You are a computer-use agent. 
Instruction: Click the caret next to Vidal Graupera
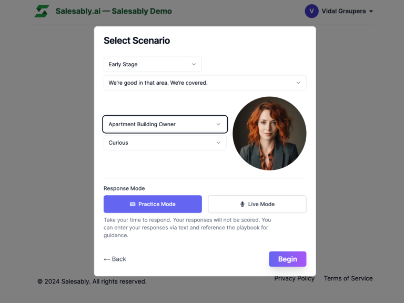[371, 12]
